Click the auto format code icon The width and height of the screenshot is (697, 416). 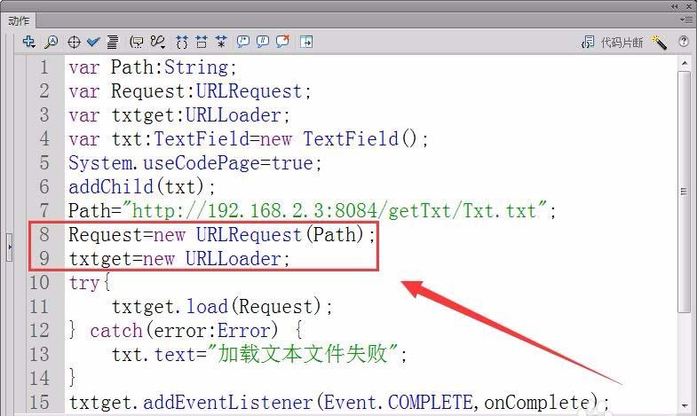(113, 42)
